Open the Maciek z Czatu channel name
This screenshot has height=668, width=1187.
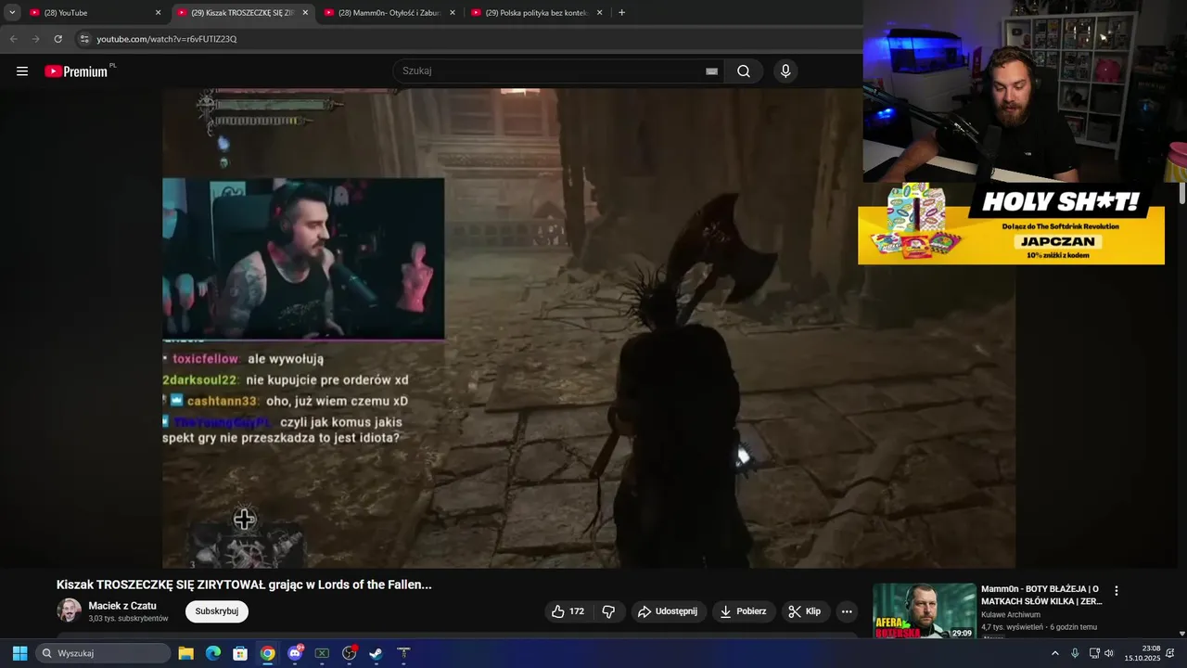(x=122, y=606)
